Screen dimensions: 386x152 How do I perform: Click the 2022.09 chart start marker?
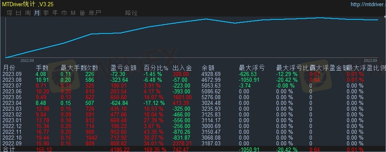click(x=27, y=60)
